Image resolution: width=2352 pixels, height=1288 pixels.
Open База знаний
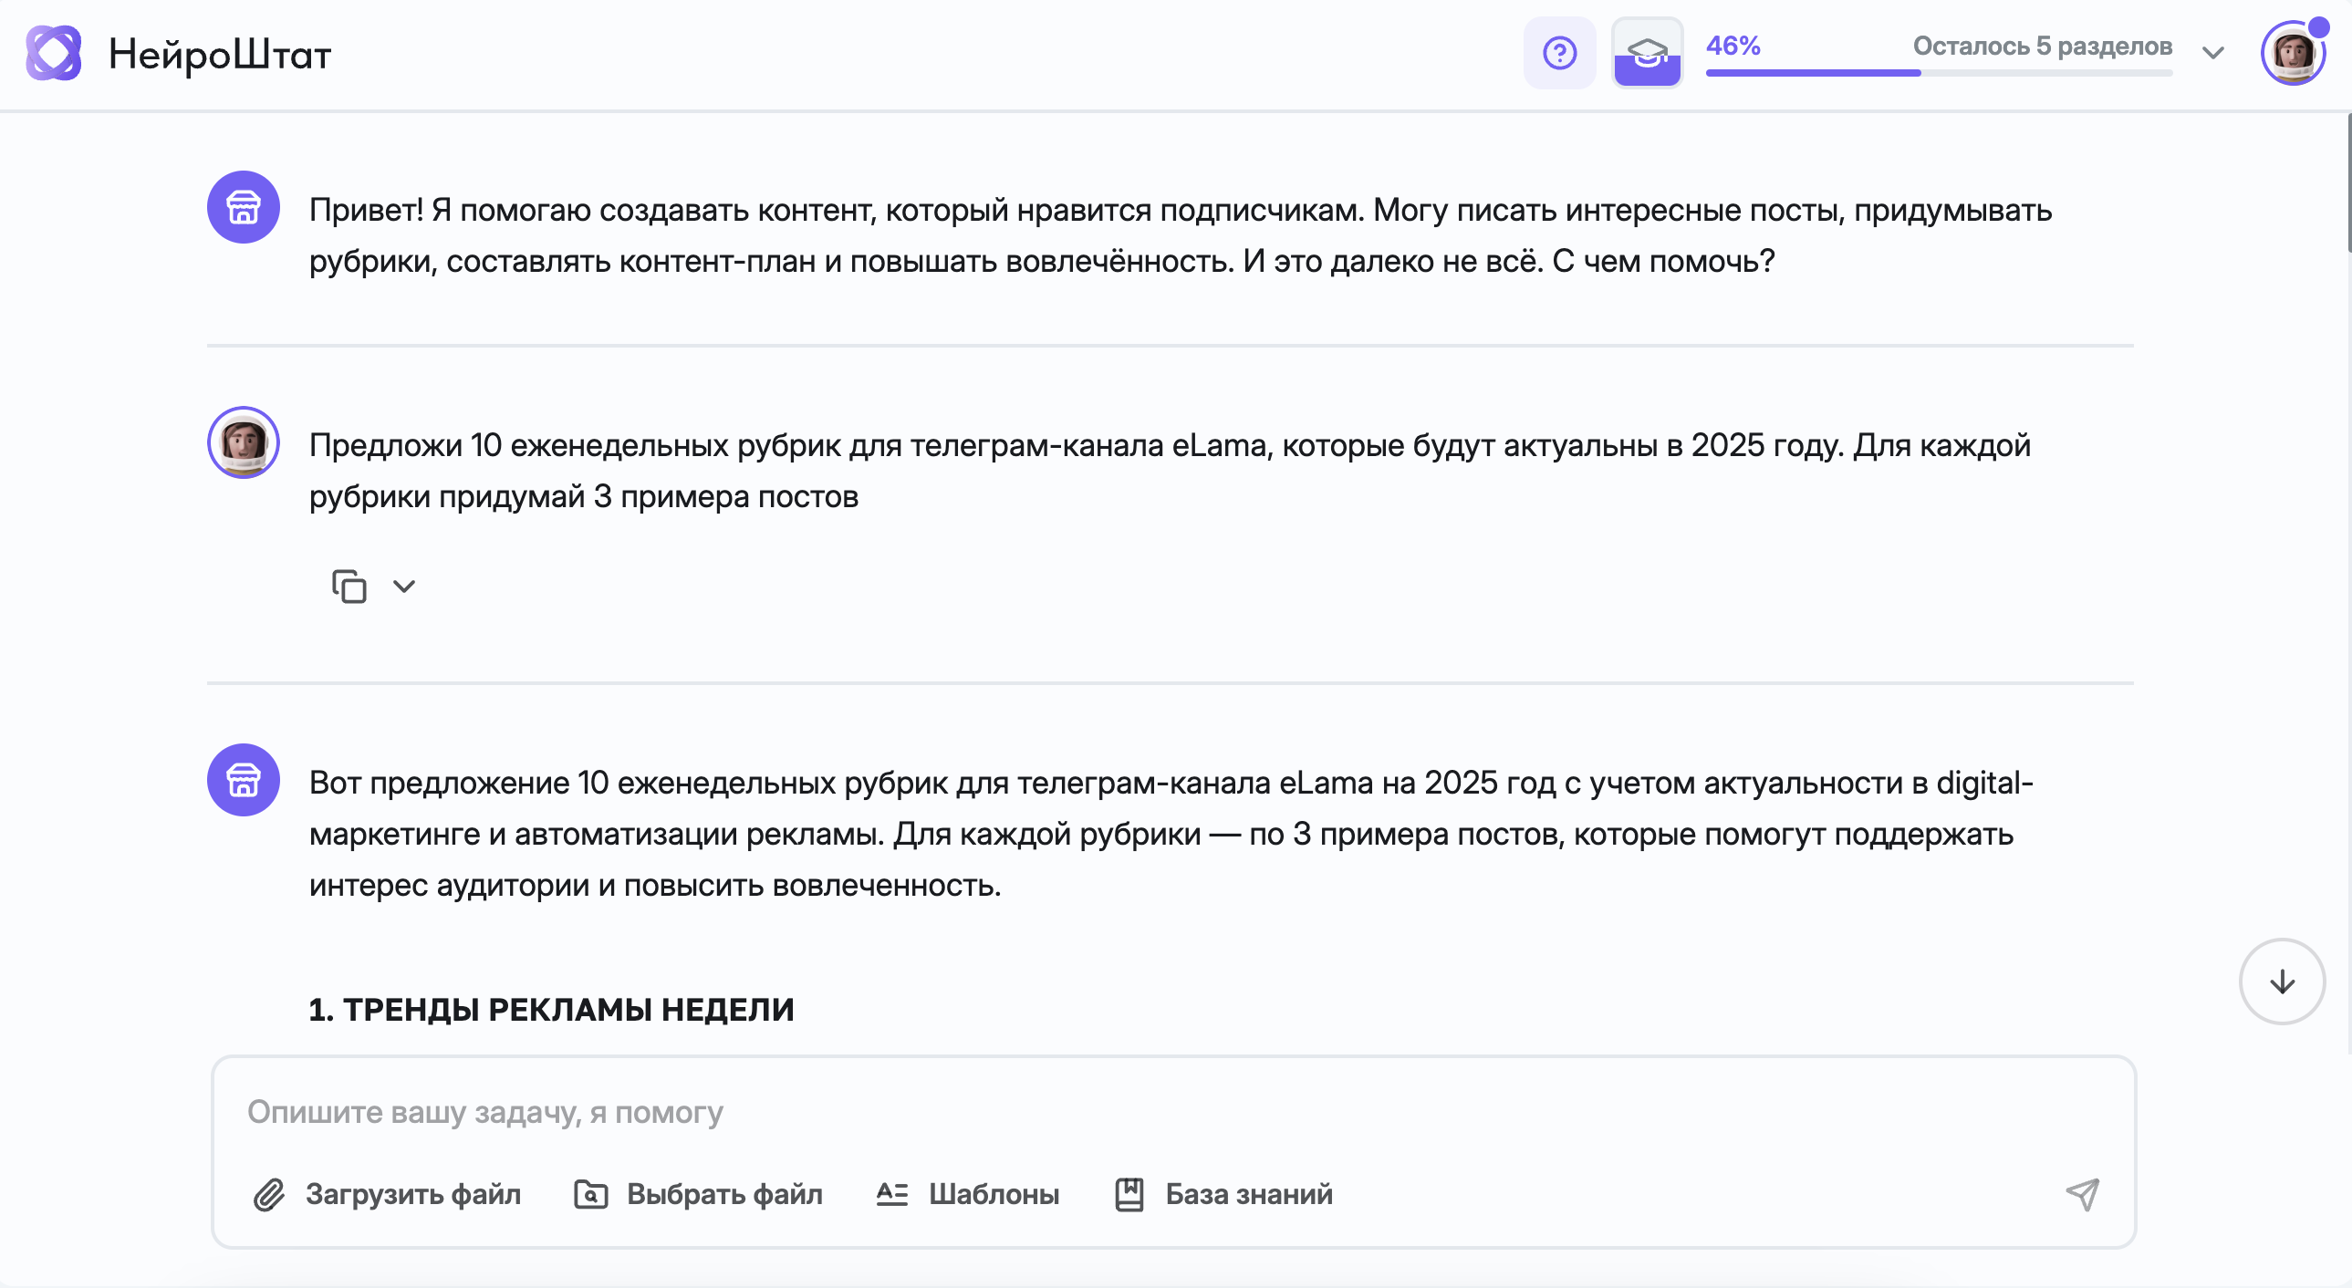click(1248, 1194)
